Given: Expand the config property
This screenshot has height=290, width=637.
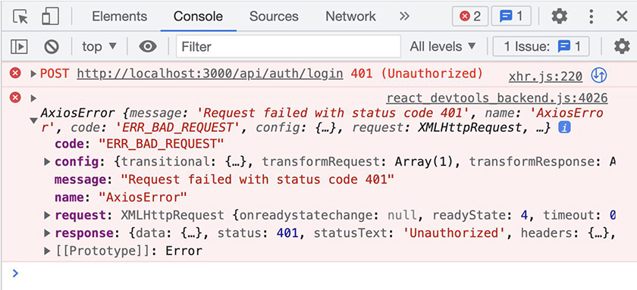Looking at the screenshot, I should [x=47, y=162].
